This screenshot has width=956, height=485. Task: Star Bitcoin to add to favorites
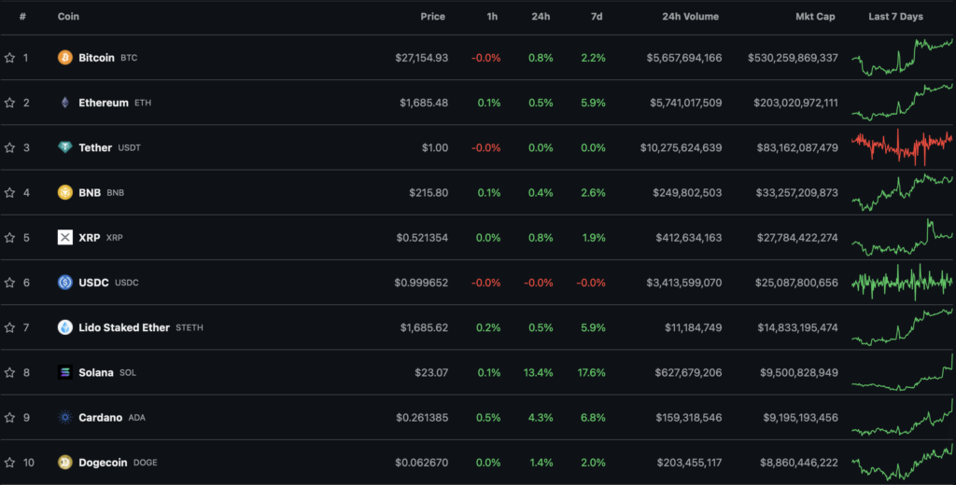click(x=9, y=58)
